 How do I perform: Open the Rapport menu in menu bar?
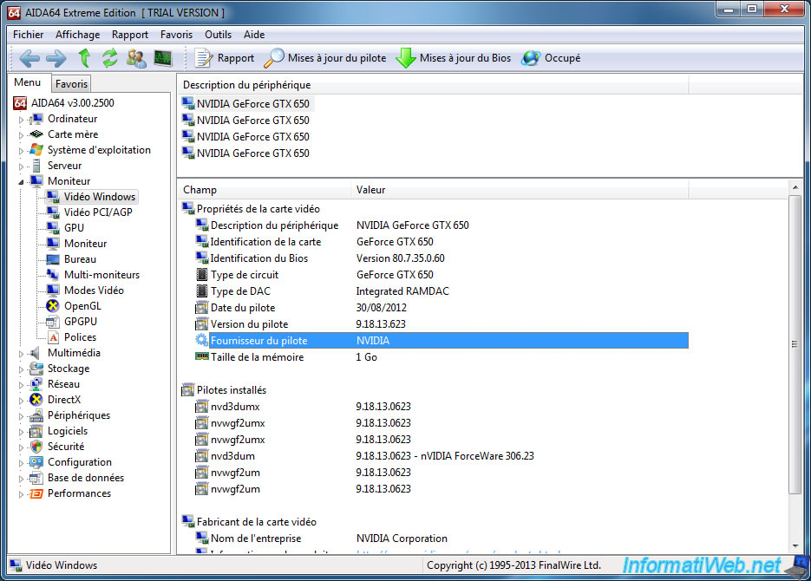point(130,35)
